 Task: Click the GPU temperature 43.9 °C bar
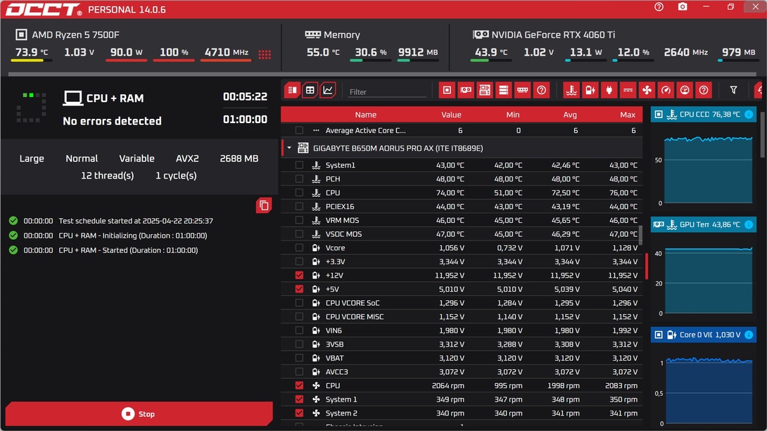pos(490,60)
